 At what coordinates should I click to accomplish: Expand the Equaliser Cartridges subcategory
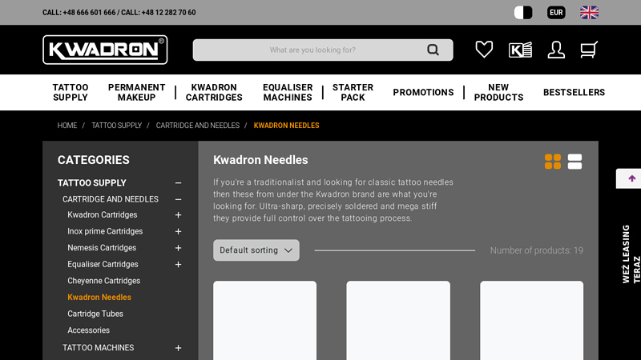pyautogui.click(x=178, y=265)
